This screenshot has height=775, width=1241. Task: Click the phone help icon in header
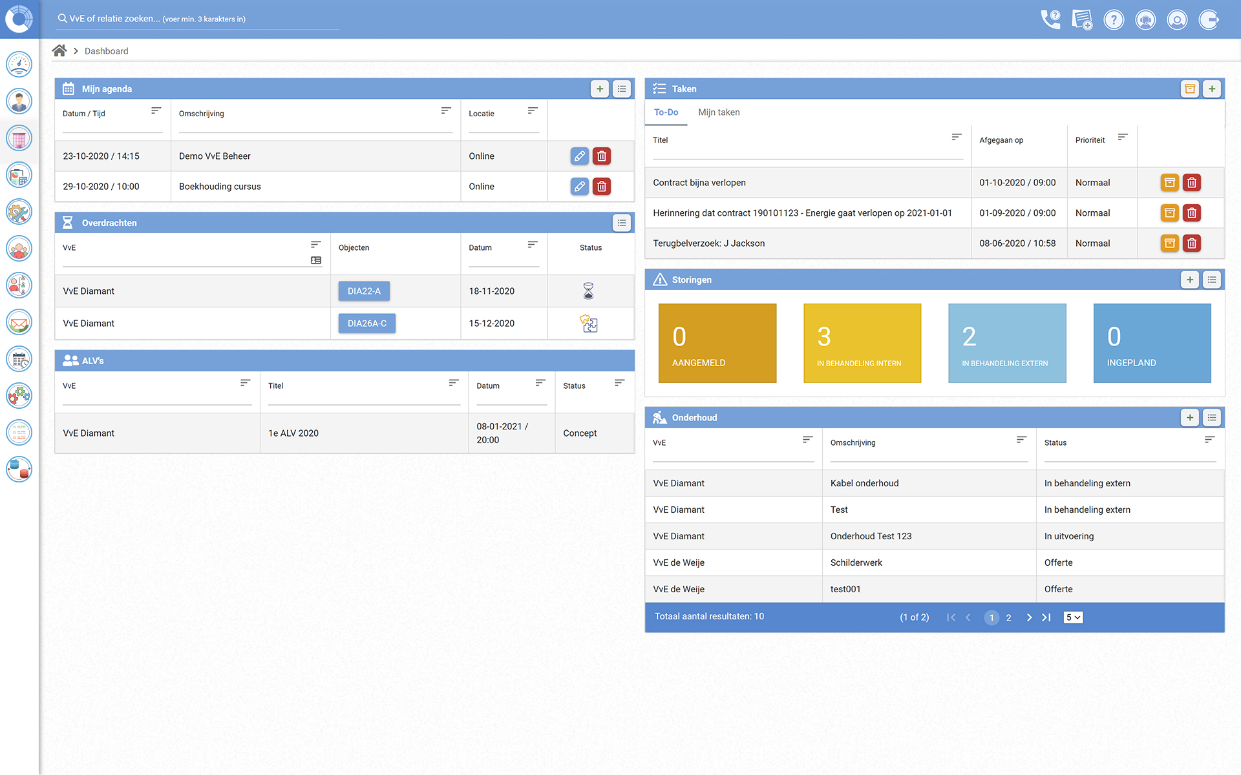point(1050,19)
